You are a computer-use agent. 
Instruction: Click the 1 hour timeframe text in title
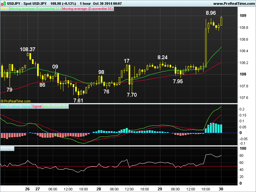85,4
